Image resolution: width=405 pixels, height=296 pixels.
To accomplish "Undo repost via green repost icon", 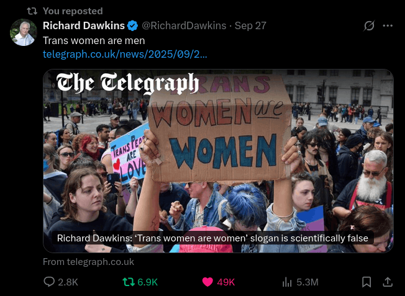I will coord(129,282).
